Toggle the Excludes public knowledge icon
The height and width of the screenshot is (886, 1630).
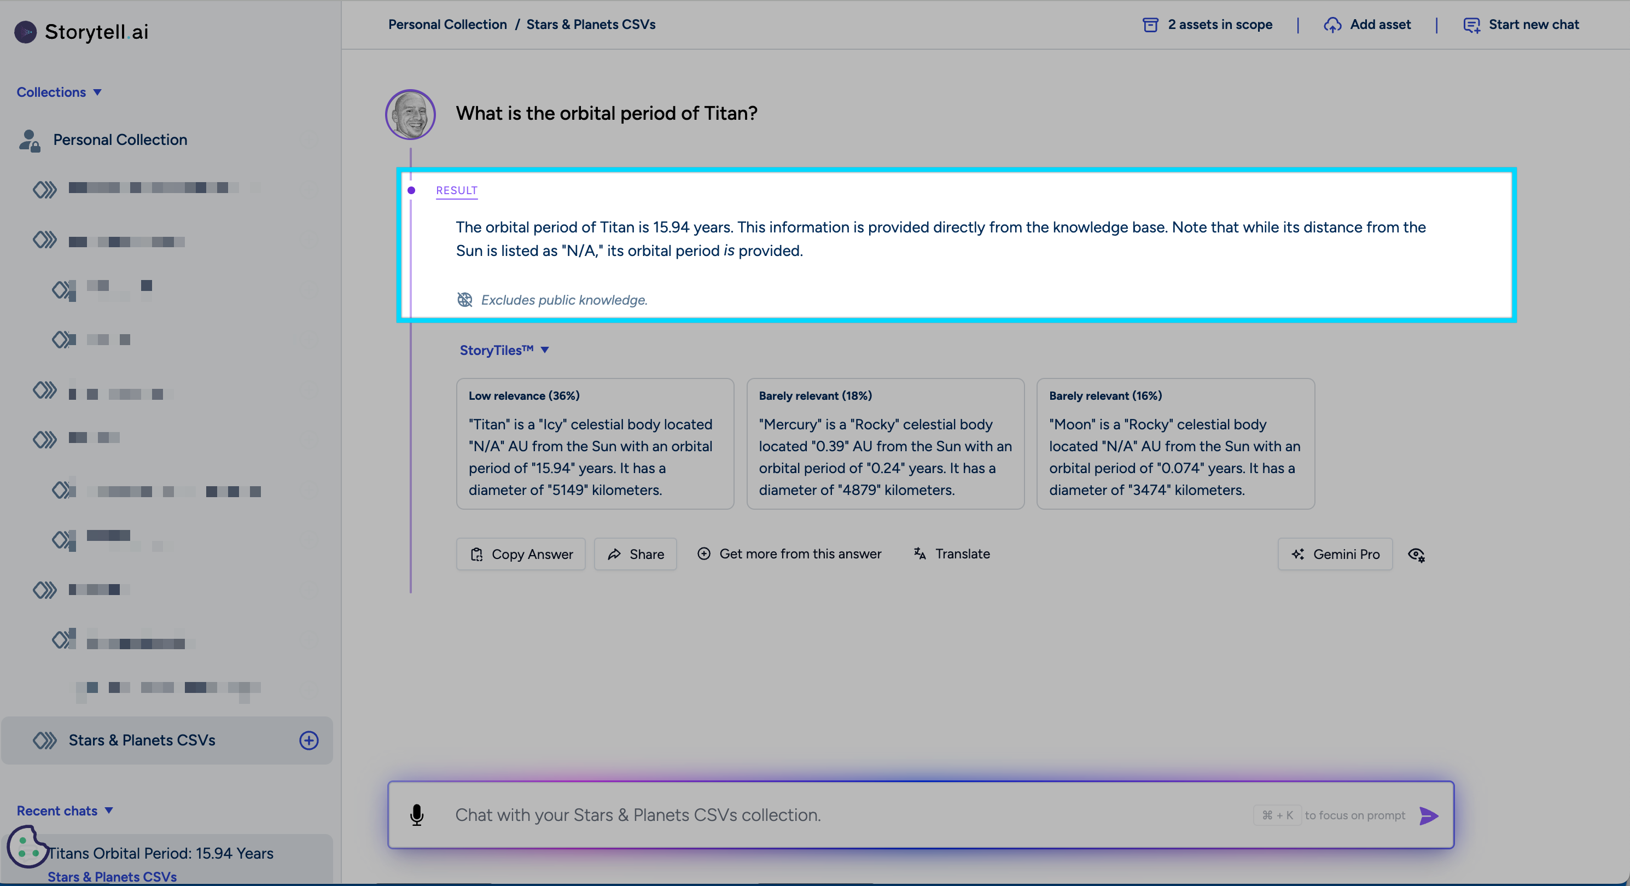point(465,299)
